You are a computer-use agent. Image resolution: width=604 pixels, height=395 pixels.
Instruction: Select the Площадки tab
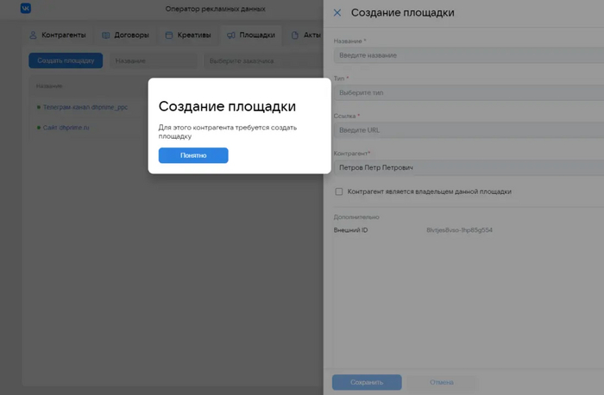[251, 35]
